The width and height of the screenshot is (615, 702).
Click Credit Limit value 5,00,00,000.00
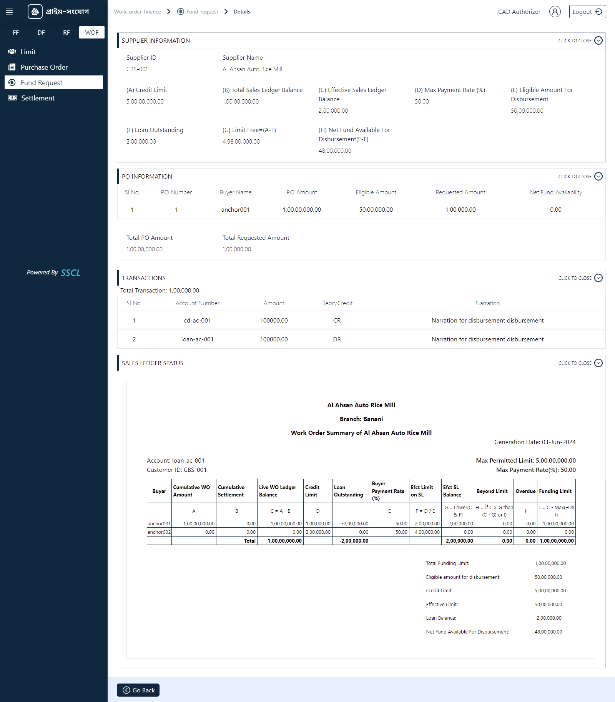tap(145, 102)
